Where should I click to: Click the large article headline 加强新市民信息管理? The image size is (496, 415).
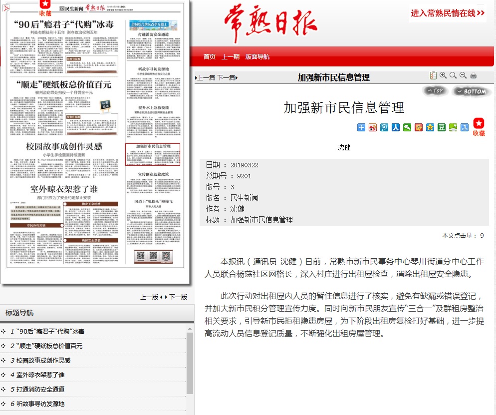(x=344, y=108)
